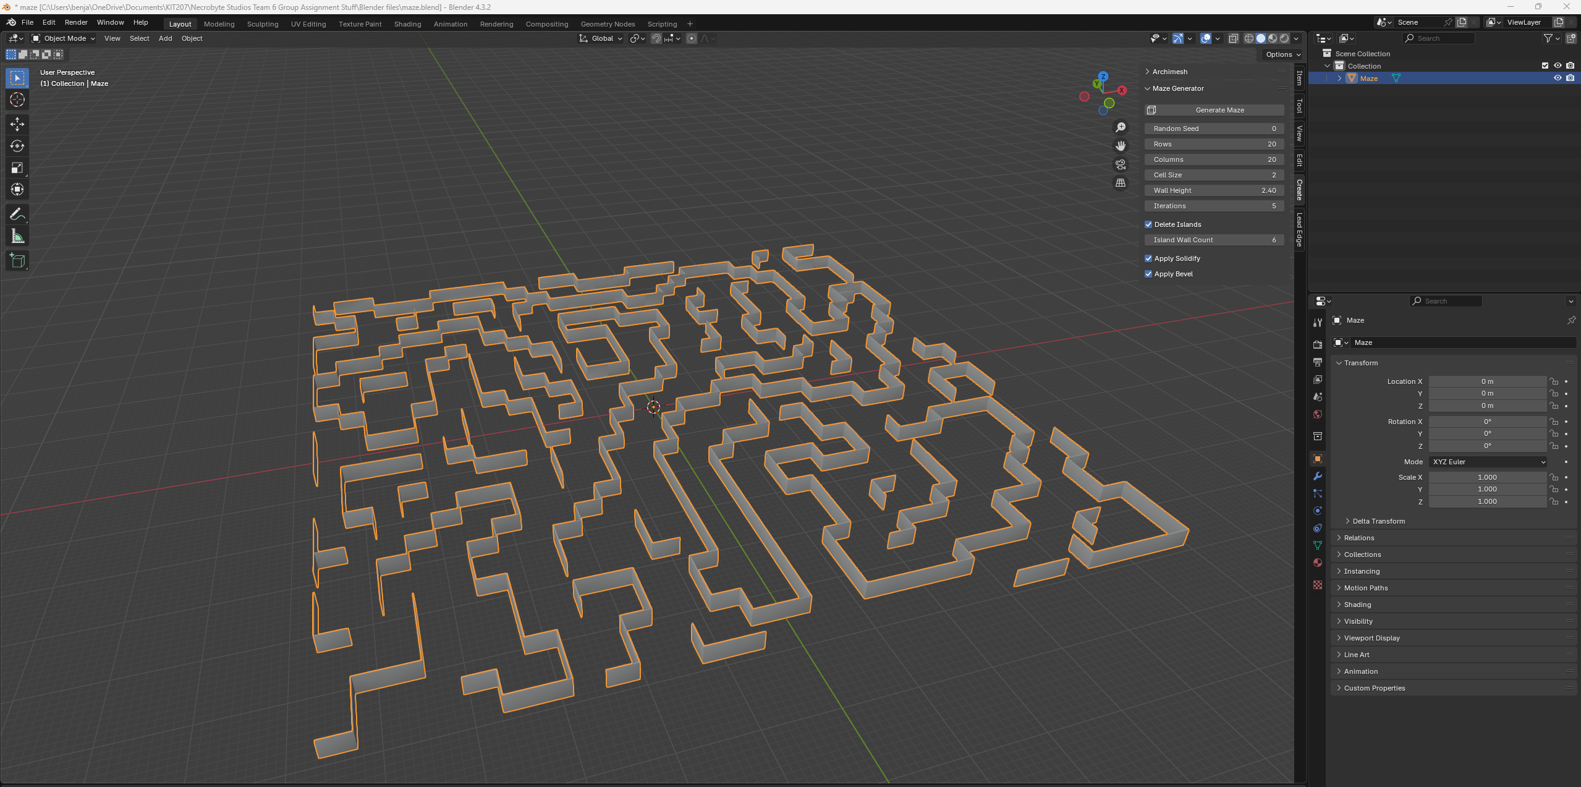Open the Physics properties tab
The width and height of the screenshot is (1581, 787).
click(1318, 511)
